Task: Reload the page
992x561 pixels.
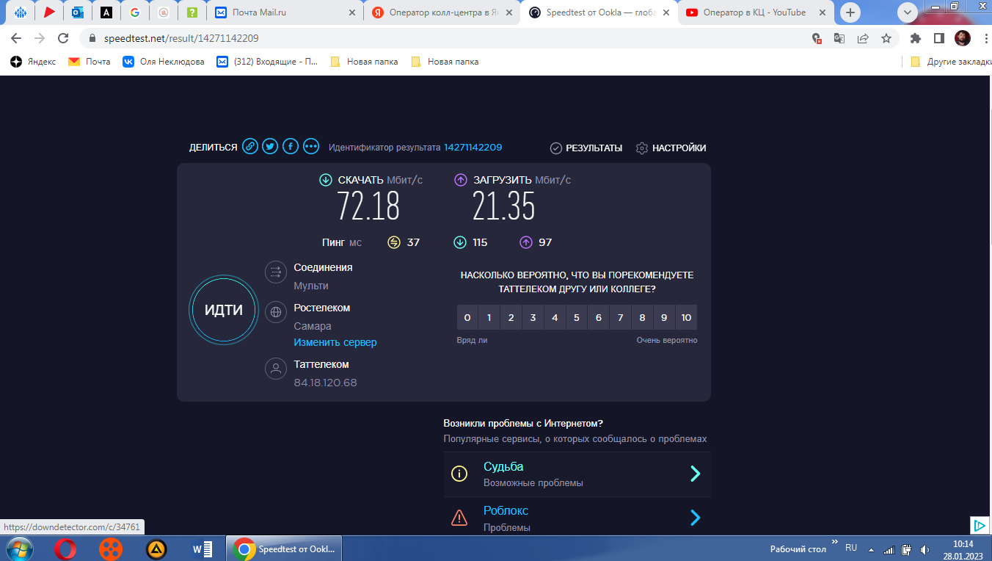Action: point(64,38)
